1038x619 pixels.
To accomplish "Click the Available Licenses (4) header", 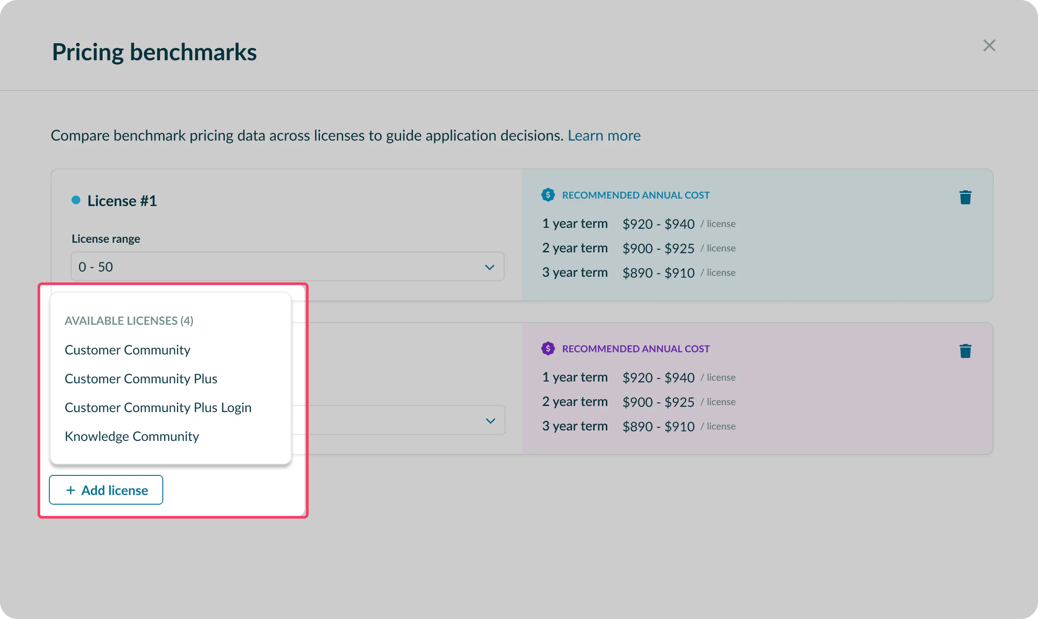I will tap(129, 320).
